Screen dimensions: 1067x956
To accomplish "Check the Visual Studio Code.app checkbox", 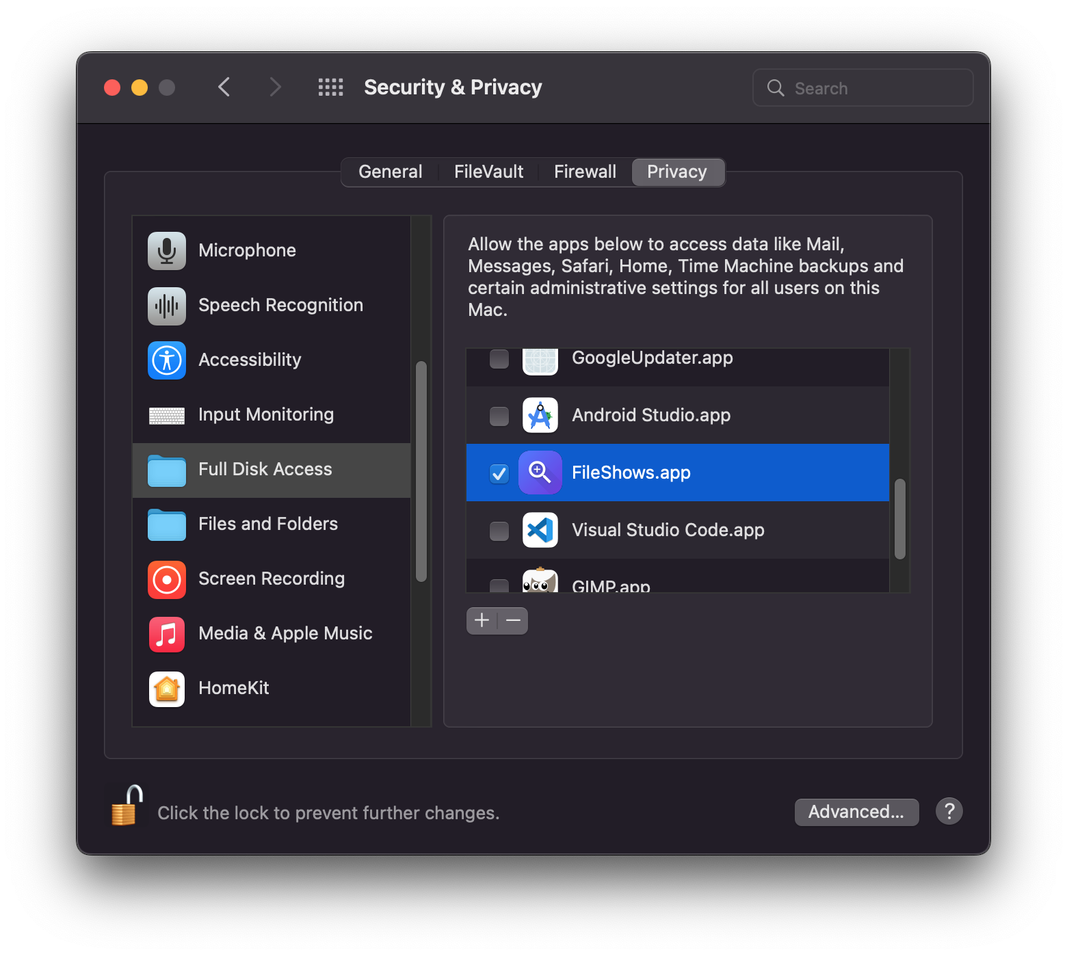I will (499, 531).
